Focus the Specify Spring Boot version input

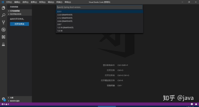tap(99, 7)
